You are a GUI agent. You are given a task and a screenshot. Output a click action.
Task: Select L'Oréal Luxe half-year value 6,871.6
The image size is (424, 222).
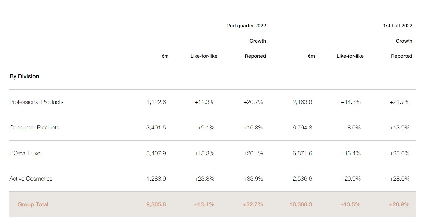302,153
